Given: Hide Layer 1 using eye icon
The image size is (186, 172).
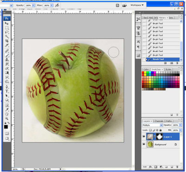Looking at the screenshot, I should 144,137.
